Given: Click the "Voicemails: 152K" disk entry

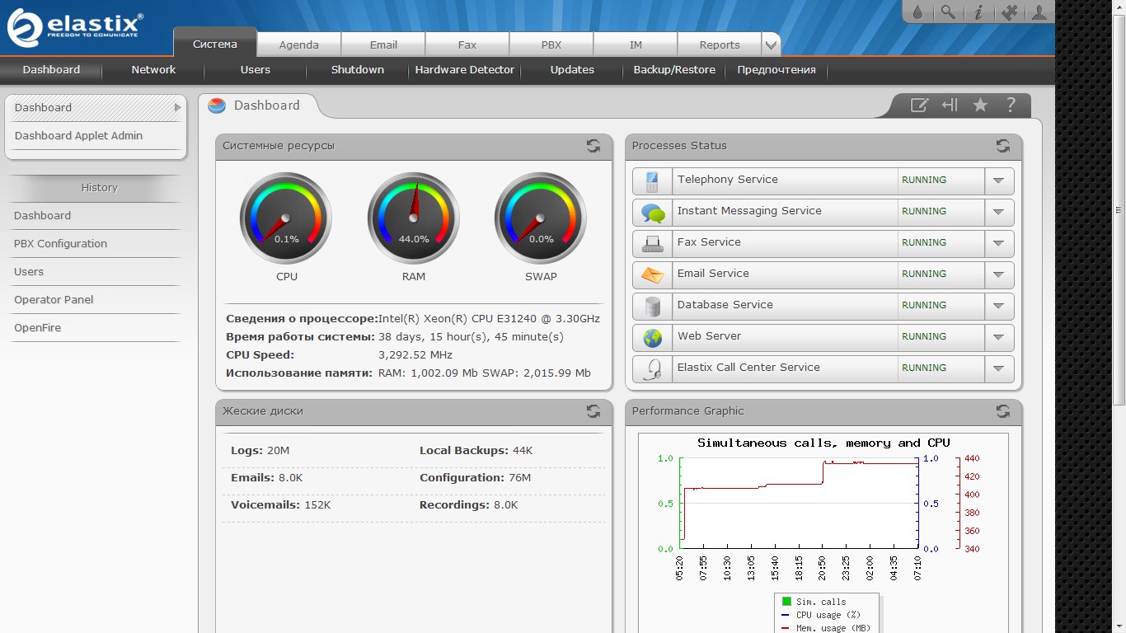Looking at the screenshot, I should 280,505.
